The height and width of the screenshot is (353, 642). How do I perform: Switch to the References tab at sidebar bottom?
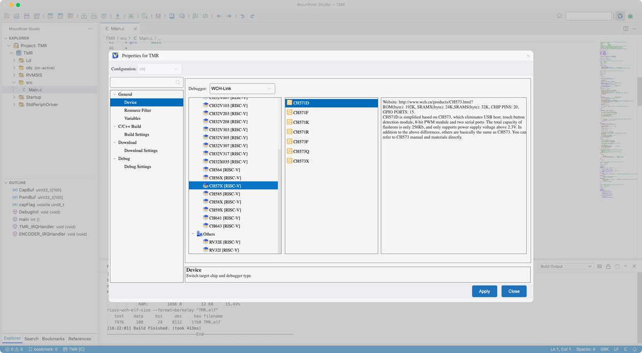coord(80,339)
